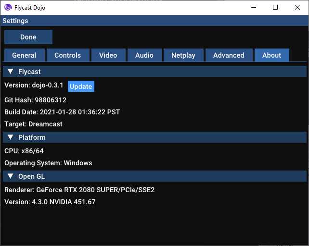
Task: Click the Update button next to version
Action: pyautogui.click(x=81, y=86)
